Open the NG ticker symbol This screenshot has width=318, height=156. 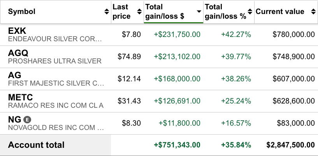14,119
